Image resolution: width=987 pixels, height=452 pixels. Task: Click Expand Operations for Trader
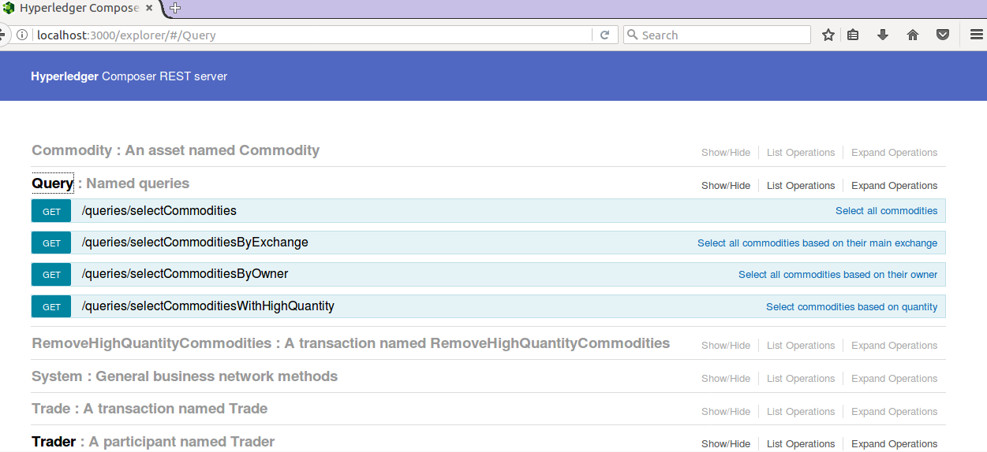pyautogui.click(x=895, y=444)
